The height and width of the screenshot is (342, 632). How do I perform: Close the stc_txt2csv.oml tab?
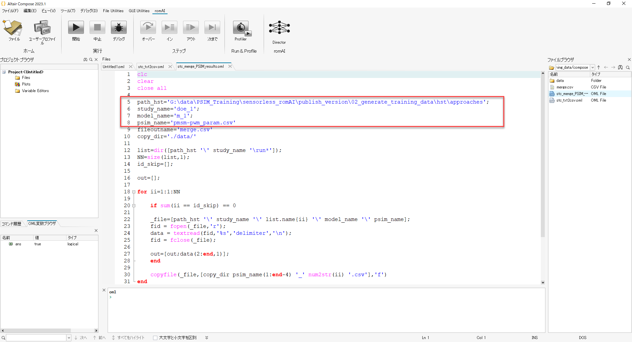click(170, 66)
